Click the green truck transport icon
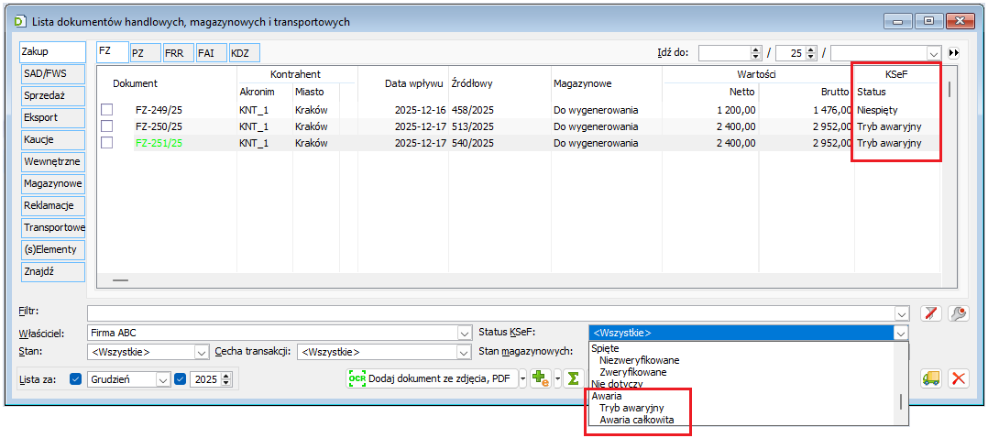Image resolution: width=988 pixels, height=438 pixels. 930,378
